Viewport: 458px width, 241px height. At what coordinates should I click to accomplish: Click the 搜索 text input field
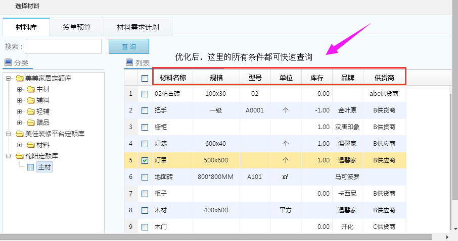coord(63,46)
